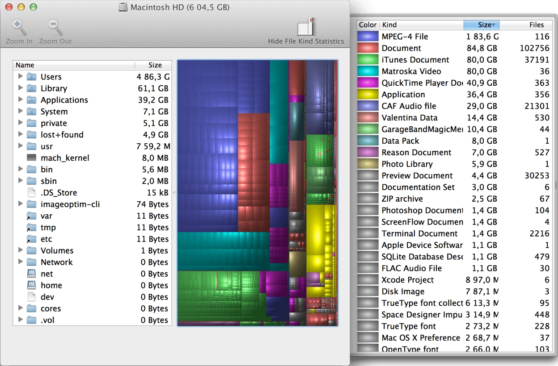Select the Photo Library kind row
The width and height of the screenshot is (558, 366).
(x=454, y=164)
